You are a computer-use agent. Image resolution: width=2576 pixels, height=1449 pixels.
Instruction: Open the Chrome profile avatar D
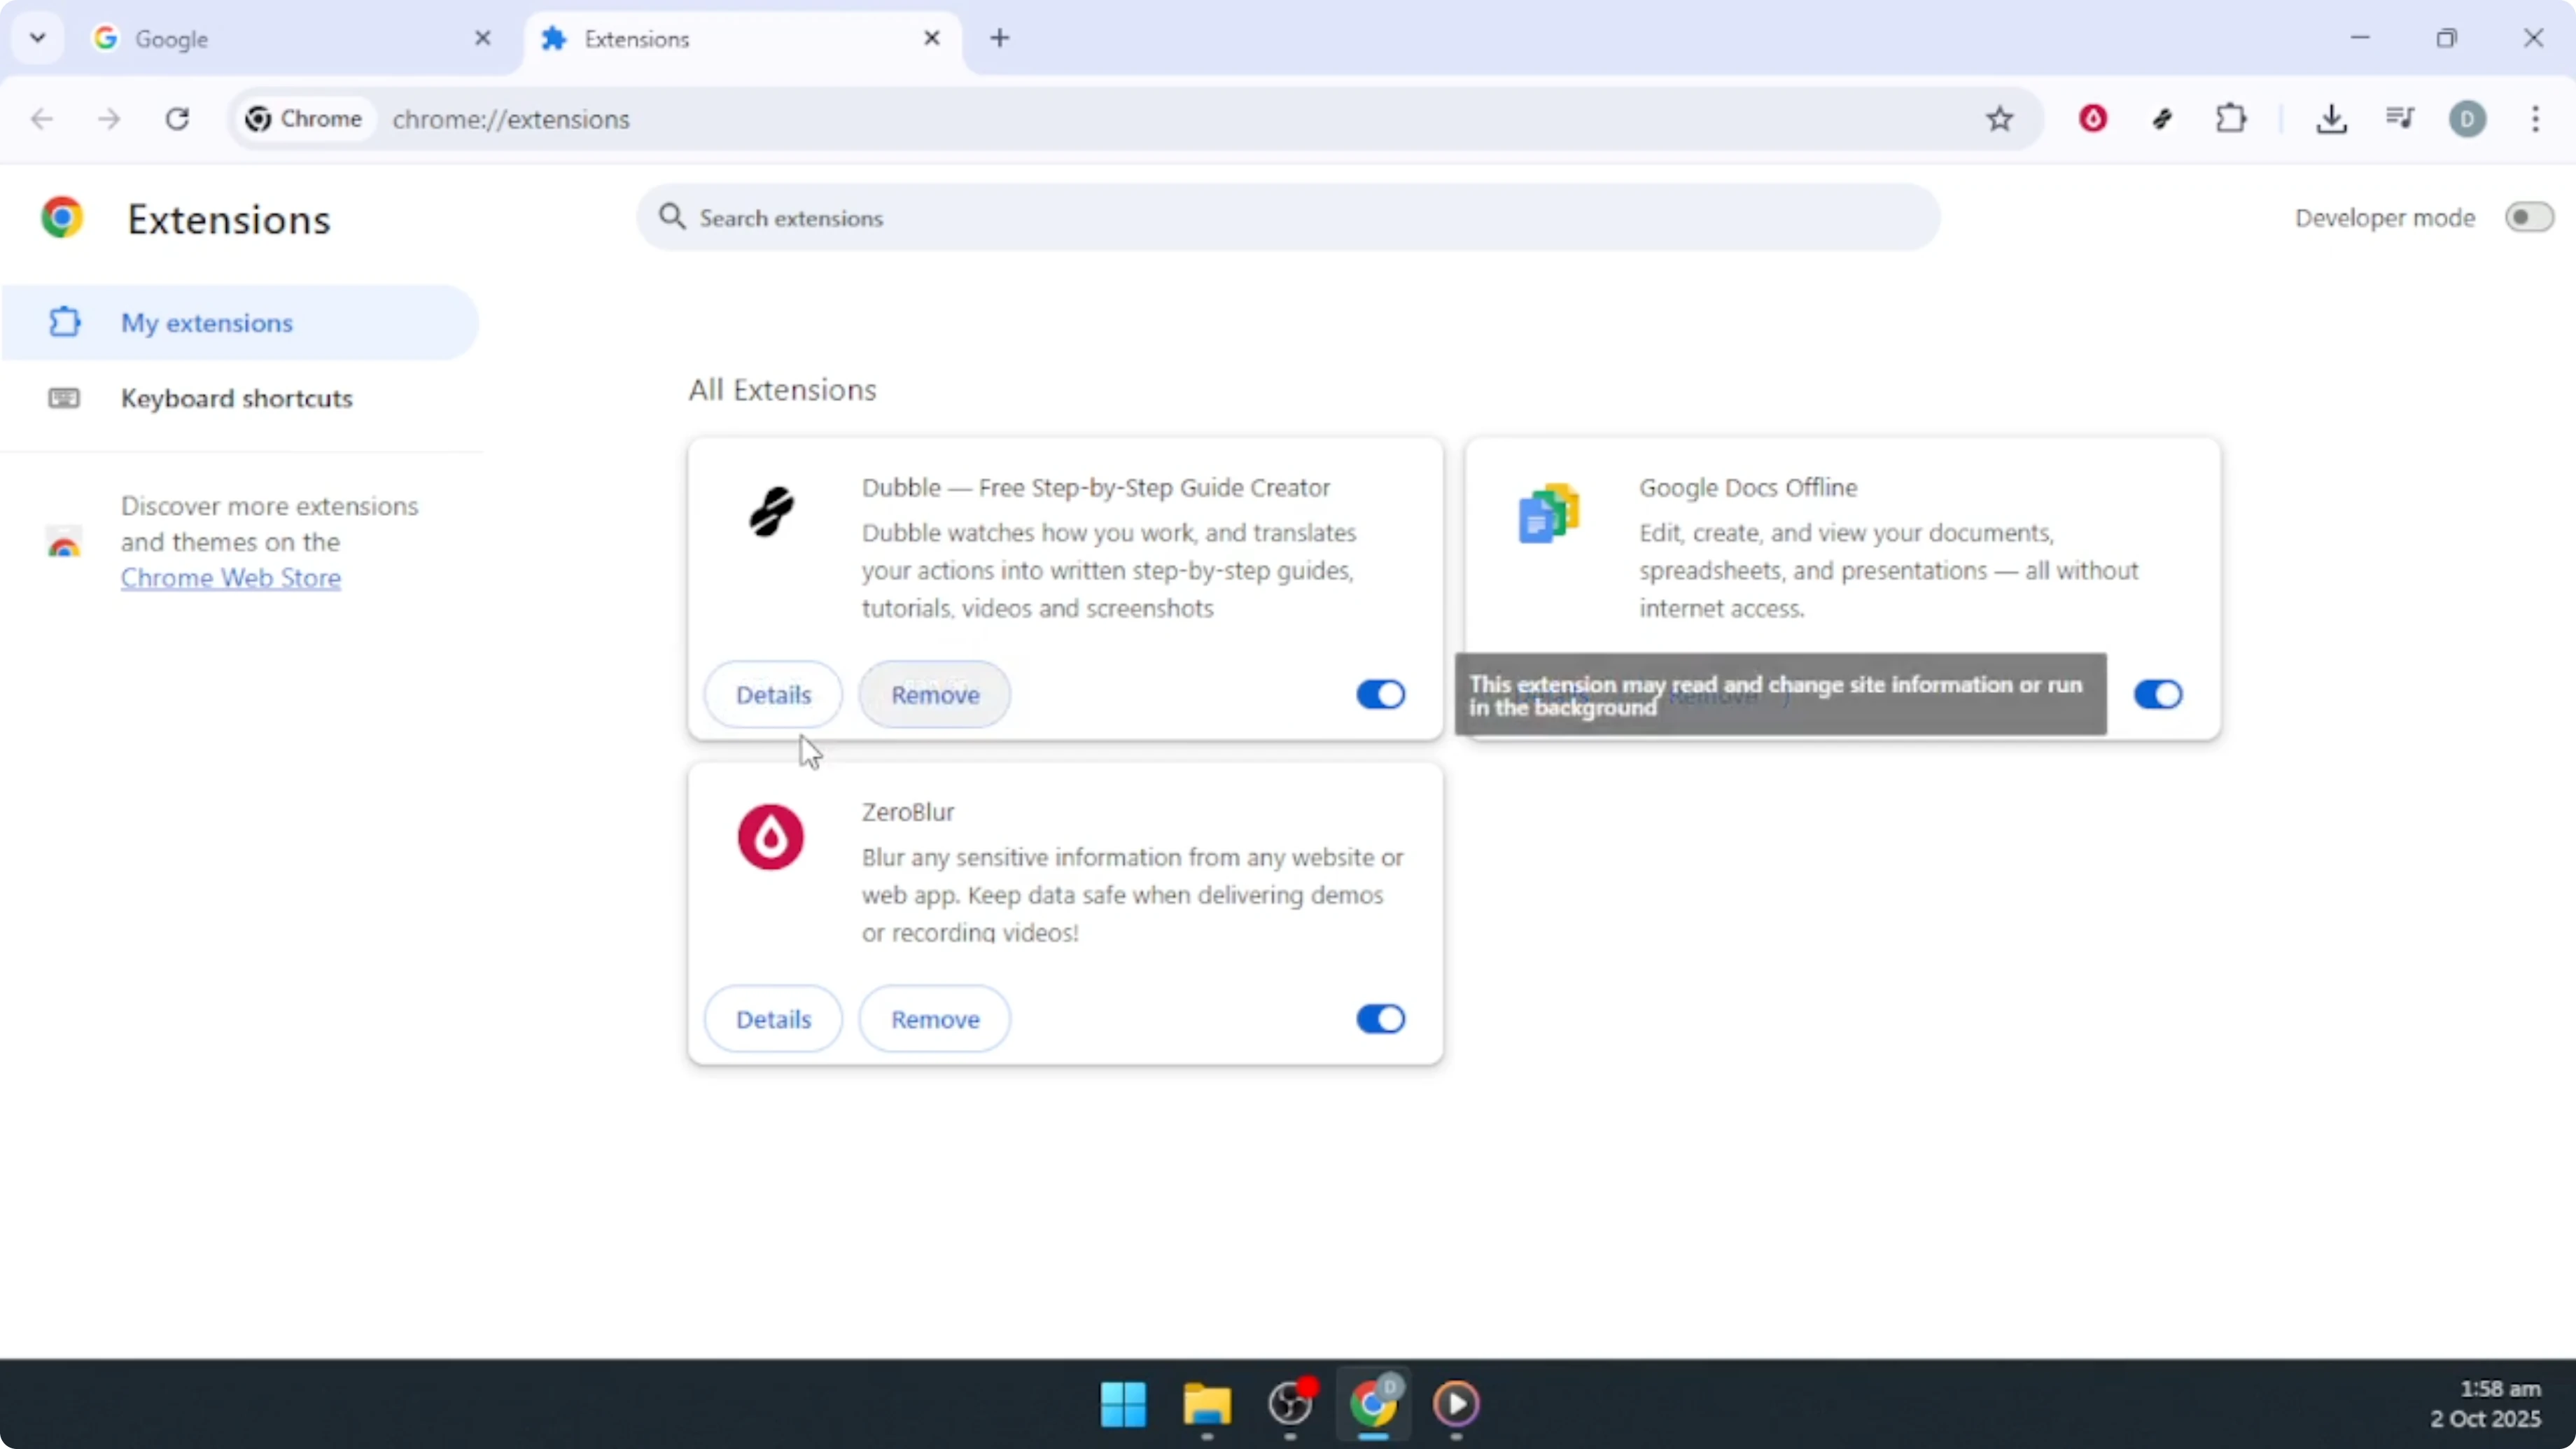click(x=2467, y=119)
